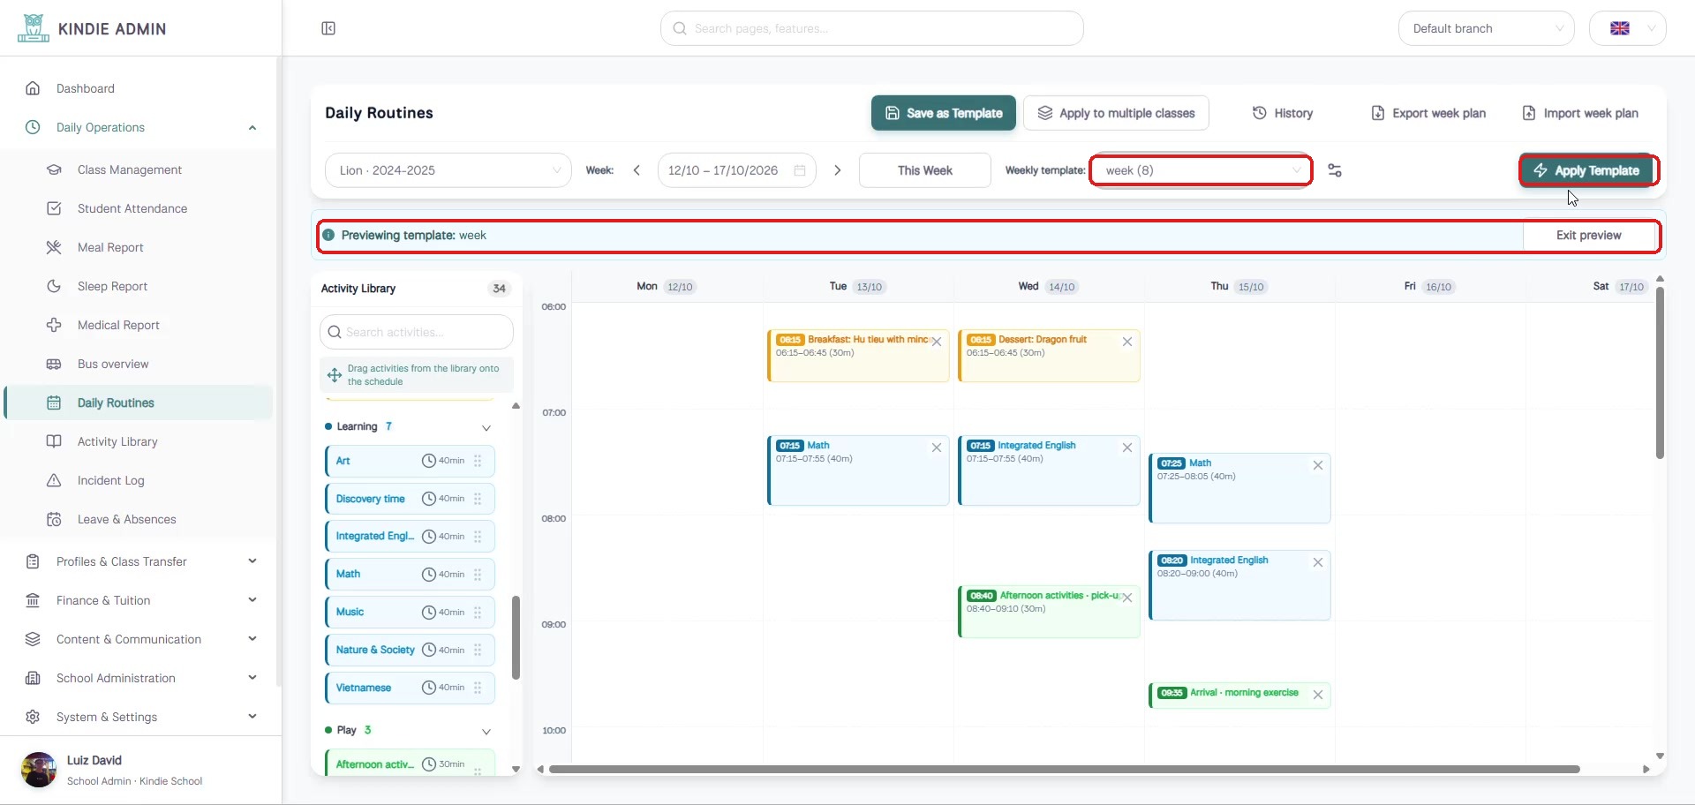Click the Kindie Admin owl logo
The width and height of the screenshot is (1695, 805).
click(34, 28)
